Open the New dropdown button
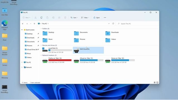The width and height of the screenshot is (178, 100). 26,17
